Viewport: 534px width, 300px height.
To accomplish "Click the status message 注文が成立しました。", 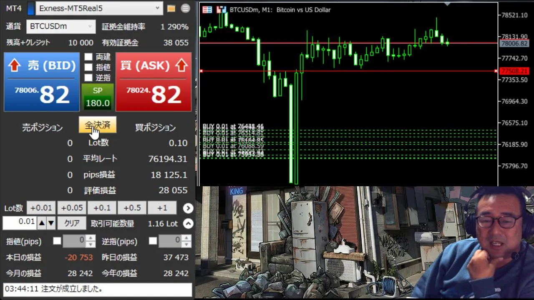I will [x=72, y=289].
